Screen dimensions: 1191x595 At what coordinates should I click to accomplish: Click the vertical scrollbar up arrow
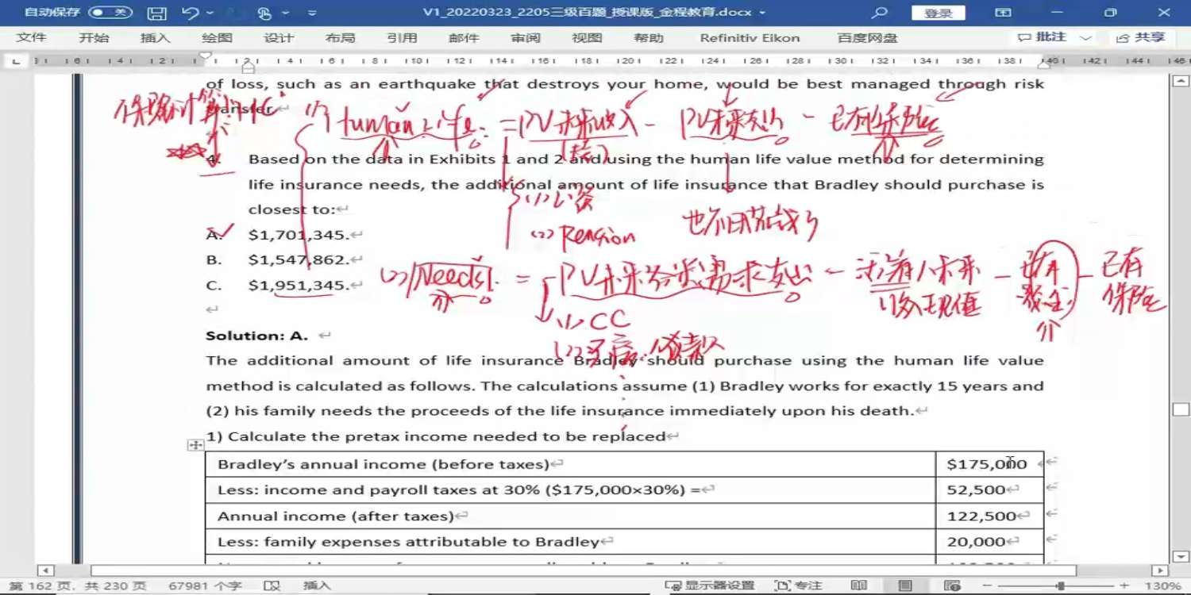tap(1181, 81)
